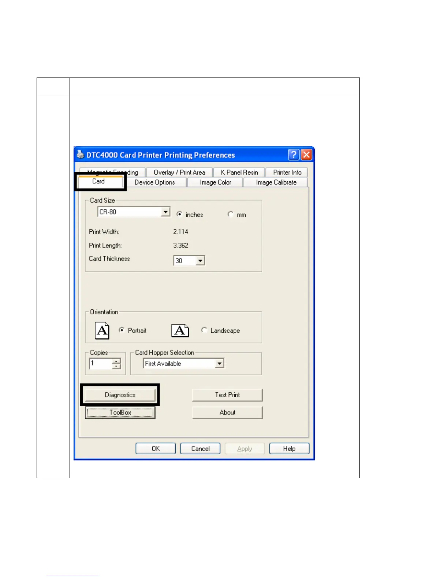
Task: Click the Print Length value 3.362
Action: click(180, 245)
